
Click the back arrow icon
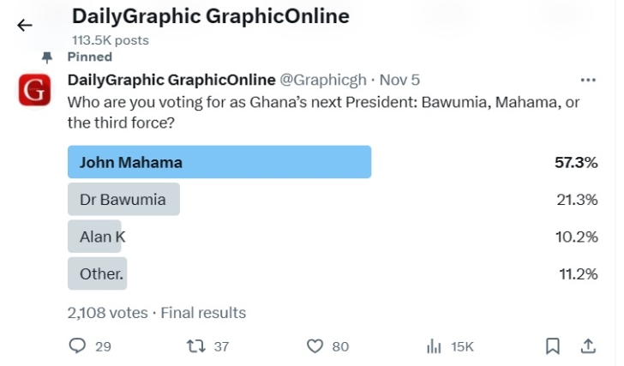(25, 26)
